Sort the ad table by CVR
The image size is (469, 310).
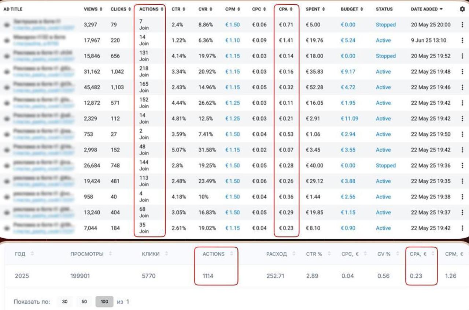(205, 9)
